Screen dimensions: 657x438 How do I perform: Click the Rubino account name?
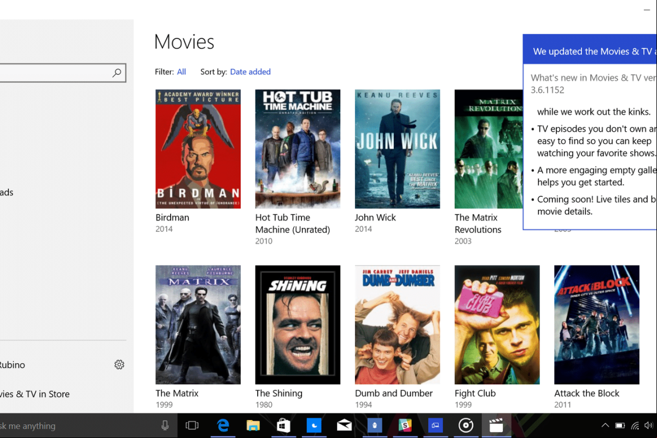[13, 365]
